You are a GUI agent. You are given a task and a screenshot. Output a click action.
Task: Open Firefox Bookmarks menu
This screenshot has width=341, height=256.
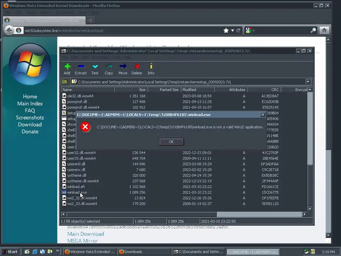(65, 12)
